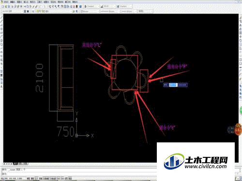The width and height of the screenshot is (242, 181).
Task: Open the View menu
Action: (19, 2)
